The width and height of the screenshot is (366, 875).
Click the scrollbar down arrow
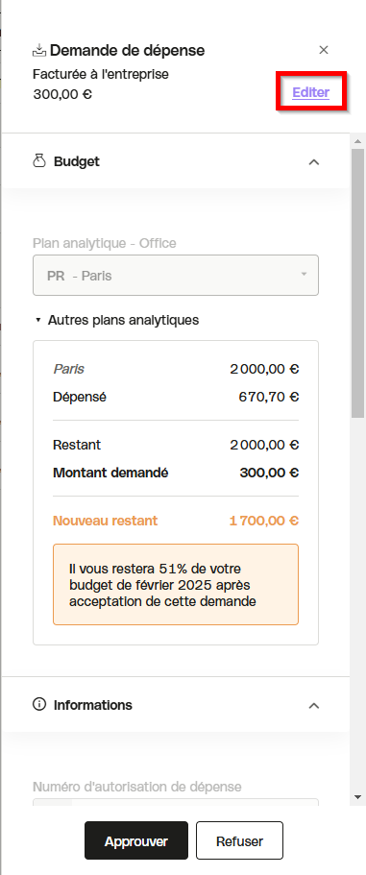[357, 797]
